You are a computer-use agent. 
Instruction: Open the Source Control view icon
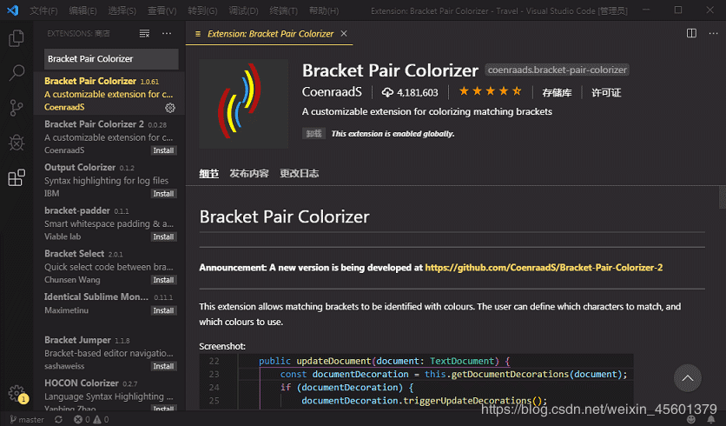pos(16,108)
